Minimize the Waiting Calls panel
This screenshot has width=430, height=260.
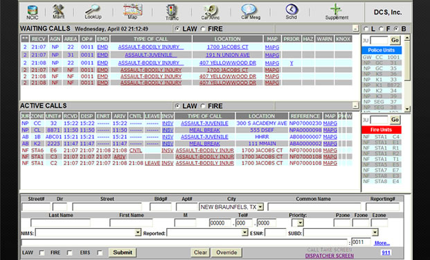click(x=355, y=28)
